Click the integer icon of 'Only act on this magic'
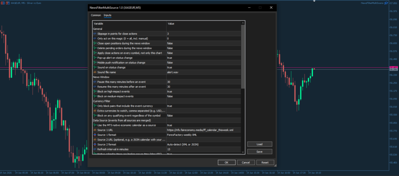The height and width of the screenshot is (176, 399). 95,39
